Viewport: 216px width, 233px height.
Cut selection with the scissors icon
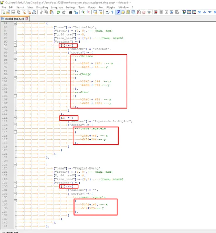[41, 12]
